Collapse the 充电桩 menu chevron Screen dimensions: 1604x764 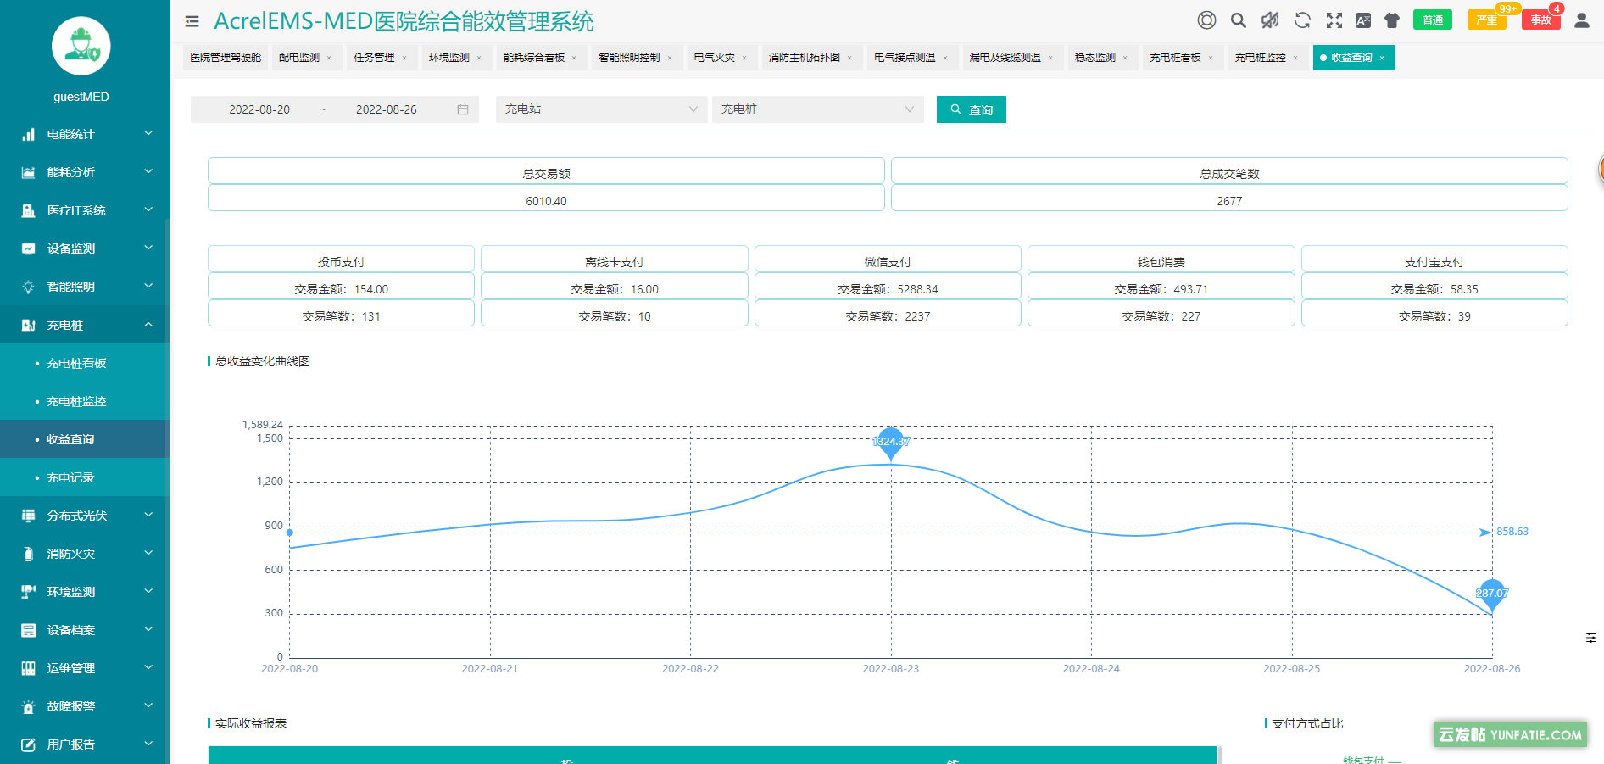tap(148, 324)
